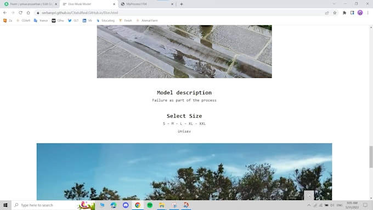Open Chrome from the taskbar
The width and height of the screenshot is (373, 210).
(x=138, y=205)
